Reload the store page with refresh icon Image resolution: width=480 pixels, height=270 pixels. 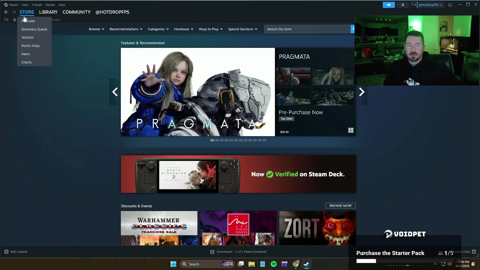(x=6, y=19)
